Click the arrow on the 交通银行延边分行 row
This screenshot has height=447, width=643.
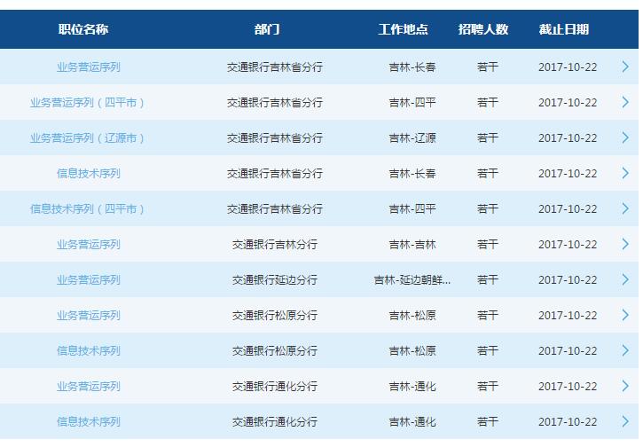tap(625, 279)
